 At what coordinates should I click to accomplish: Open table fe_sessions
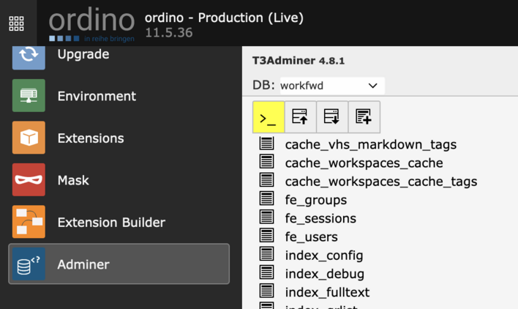(x=320, y=218)
